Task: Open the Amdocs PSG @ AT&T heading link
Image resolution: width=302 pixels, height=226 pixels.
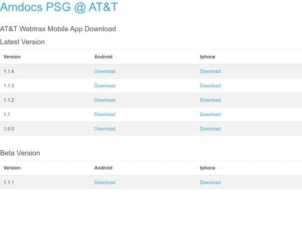Action: (59, 7)
